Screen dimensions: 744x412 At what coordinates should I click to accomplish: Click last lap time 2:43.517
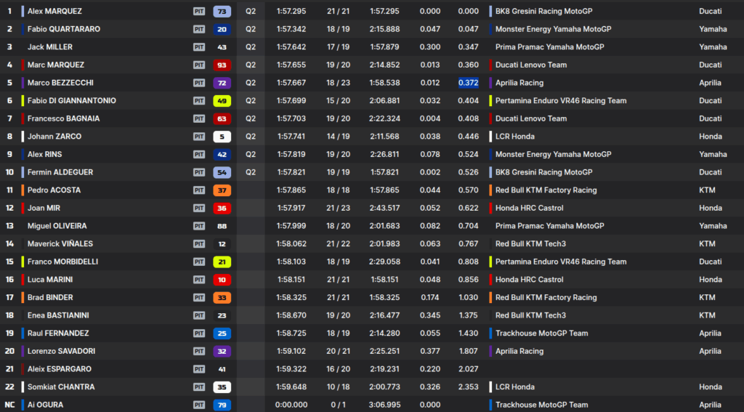pos(384,208)
